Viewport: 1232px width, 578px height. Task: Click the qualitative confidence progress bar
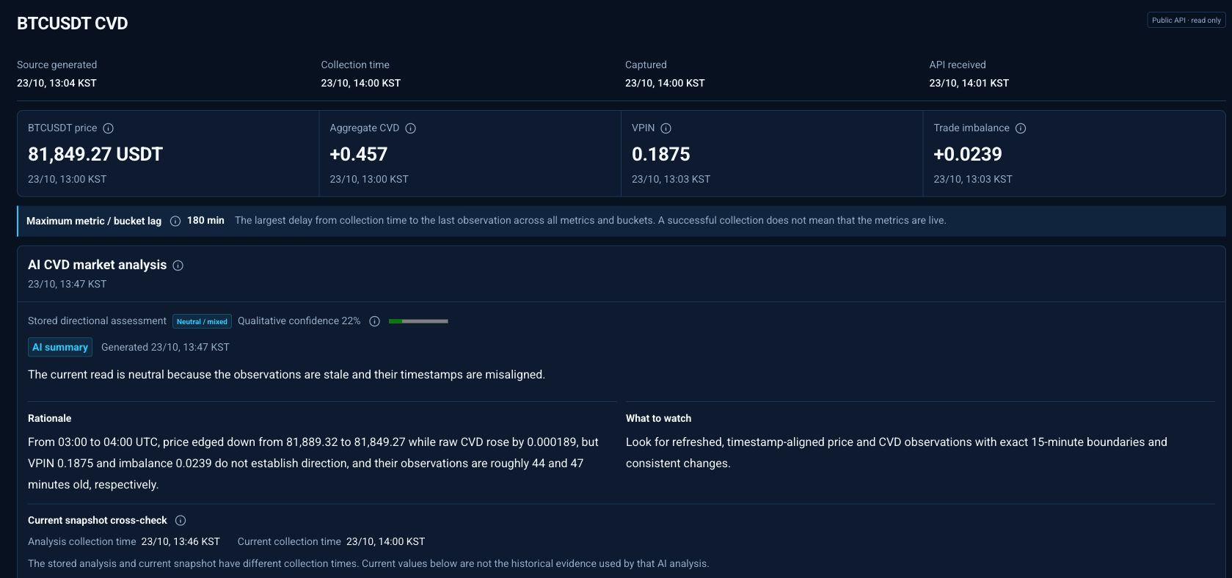[418, 321]
